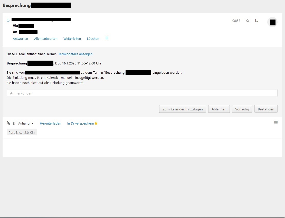Image resolution: width=285 pixels, height=218 pixels.
Task: Choose Allen antworten to reply all
Action: (x=46, y=39)
